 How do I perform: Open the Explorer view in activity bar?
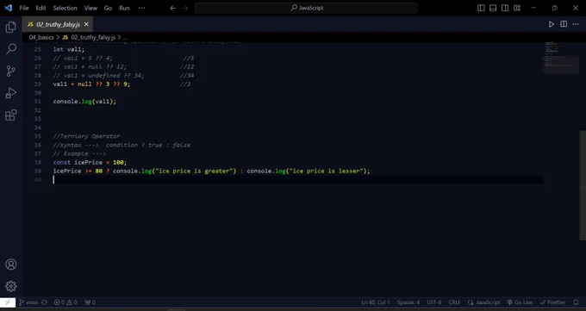click(11, 27)
